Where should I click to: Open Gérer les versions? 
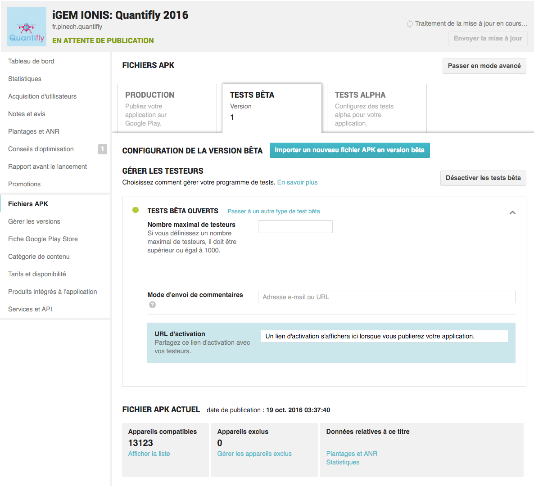(34, 221)
